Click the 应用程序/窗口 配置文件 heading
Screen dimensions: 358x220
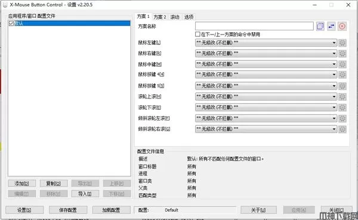coord(32,16)
